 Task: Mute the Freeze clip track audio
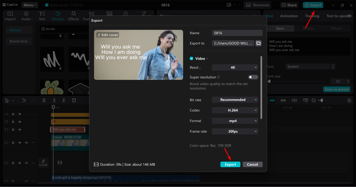(26, 143)
